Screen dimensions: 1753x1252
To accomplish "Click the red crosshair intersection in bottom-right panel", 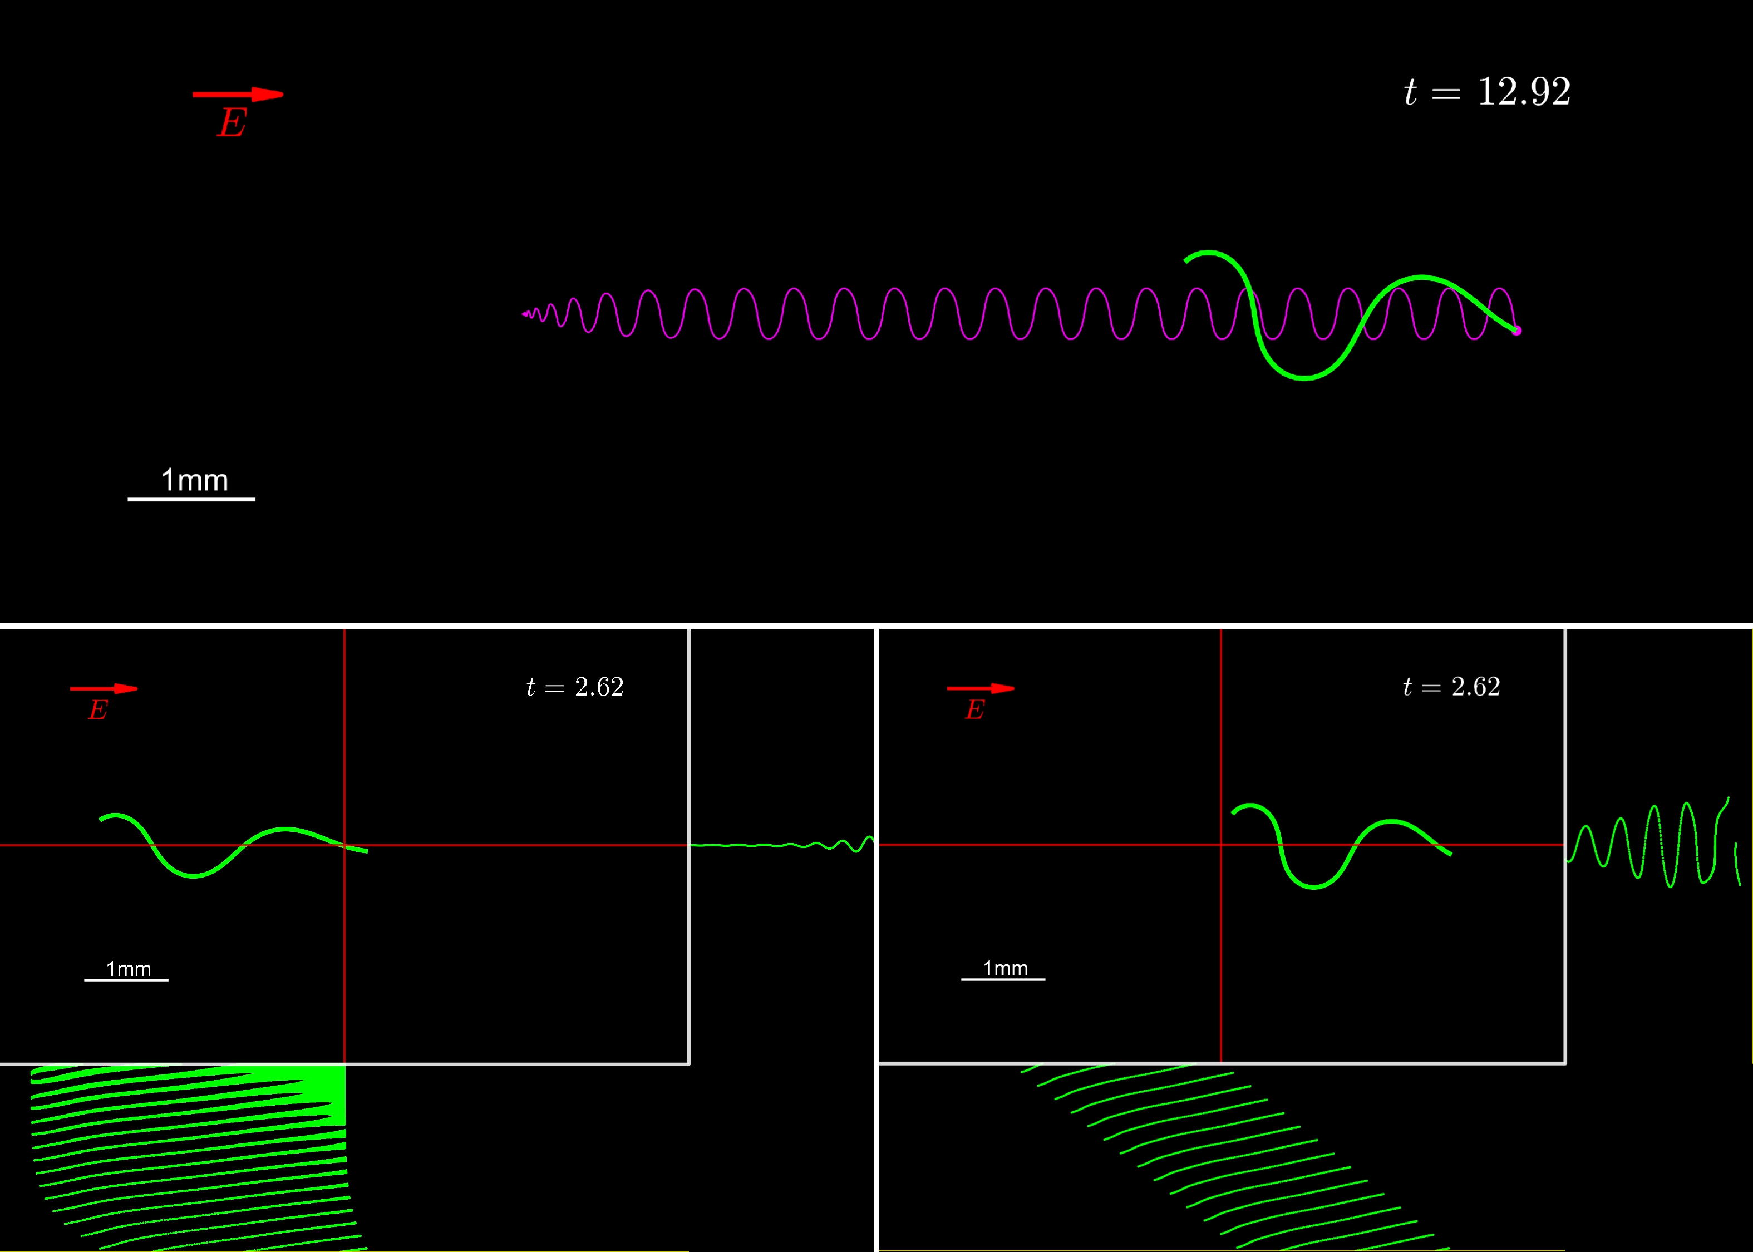I will 1221,845.
